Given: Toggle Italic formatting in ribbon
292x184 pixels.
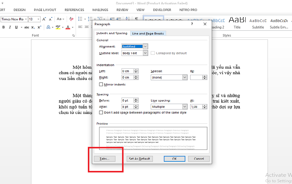Looking at the screenshot, I should (10, 27).
